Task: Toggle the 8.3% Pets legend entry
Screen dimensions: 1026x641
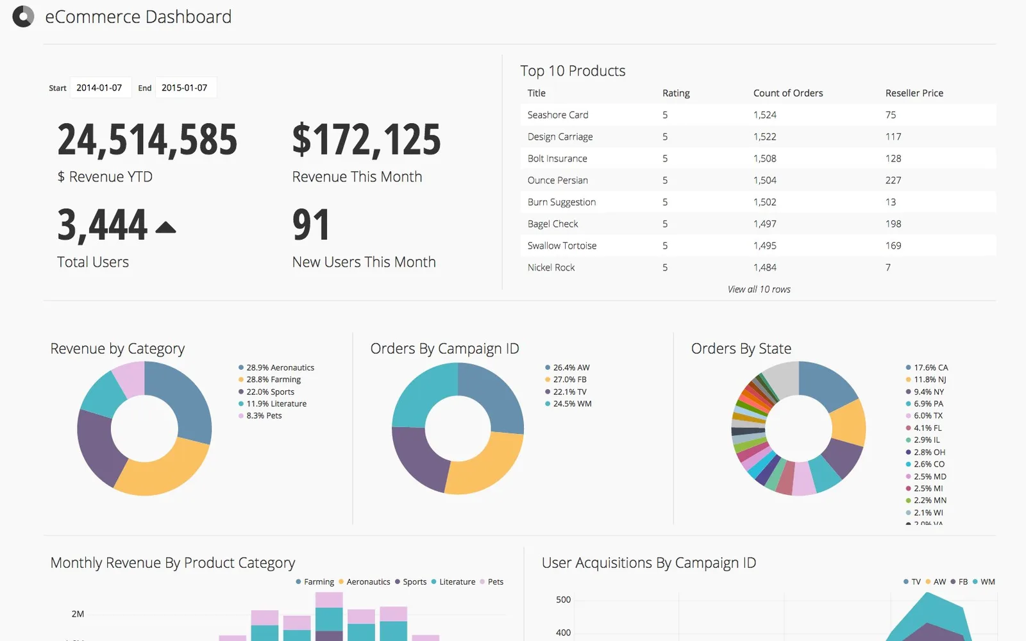Action: click(260, 415)
